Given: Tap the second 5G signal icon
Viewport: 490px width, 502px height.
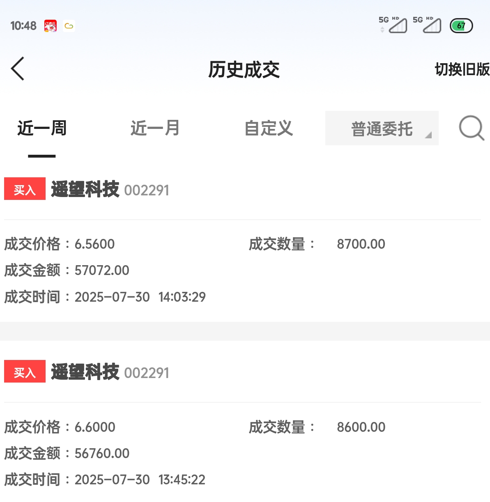Looking at the screenshot, I should pyautogui.click(x=427, y=25).
